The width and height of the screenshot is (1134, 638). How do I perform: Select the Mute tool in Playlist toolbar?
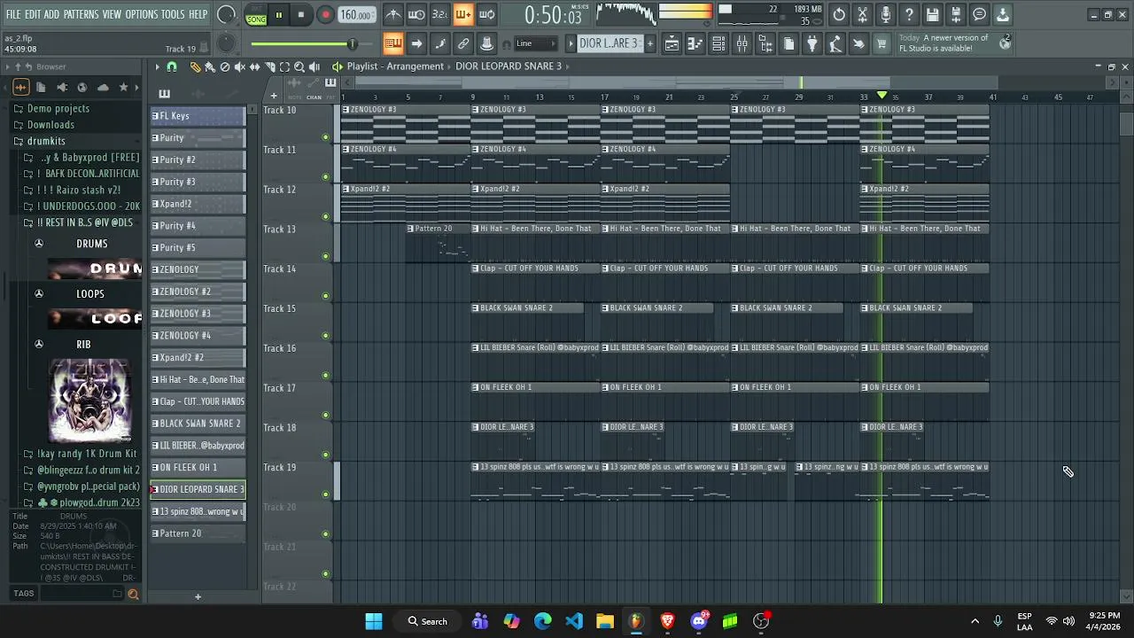(240, 66)
